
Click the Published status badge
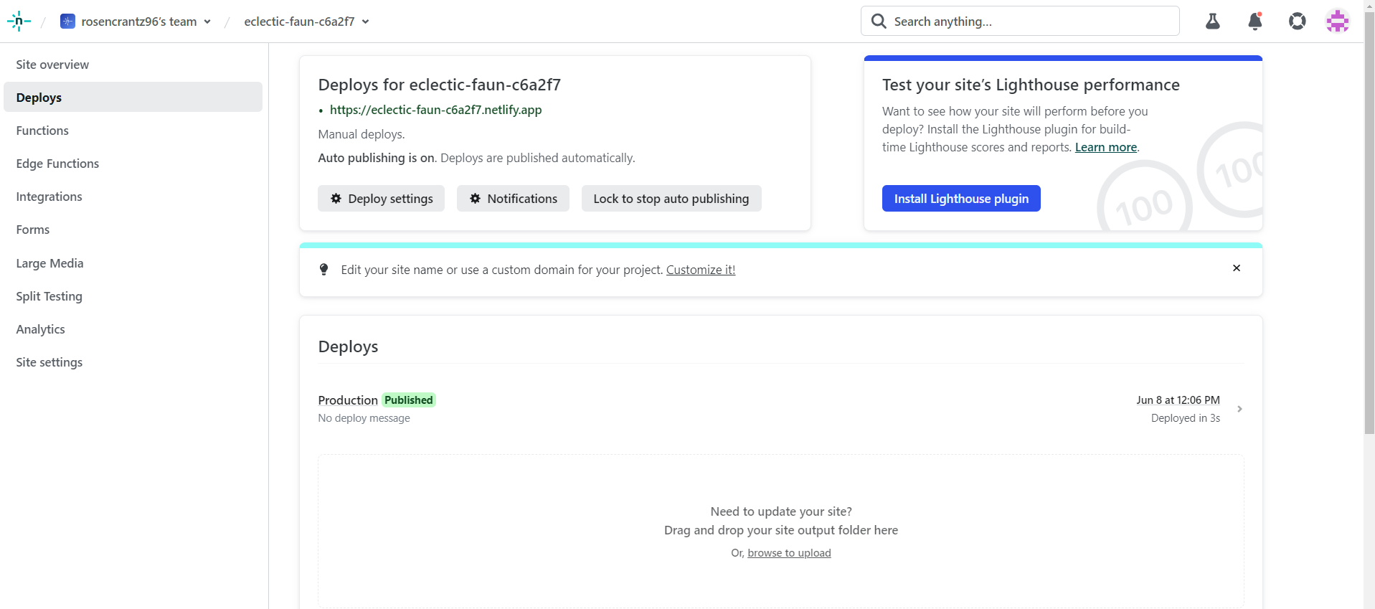pos(409,400)
